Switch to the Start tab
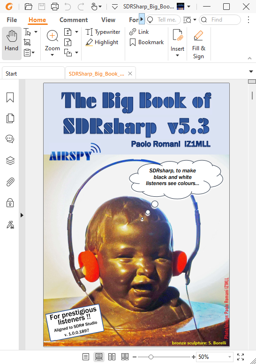 pyautogui.click(x=33, y=74)
